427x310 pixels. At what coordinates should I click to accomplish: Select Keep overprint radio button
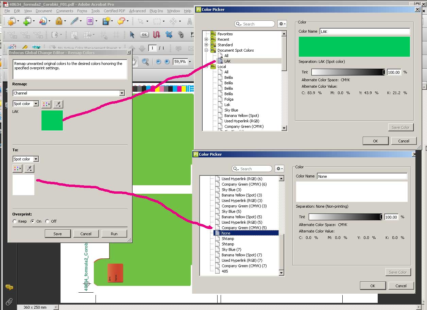15,221
